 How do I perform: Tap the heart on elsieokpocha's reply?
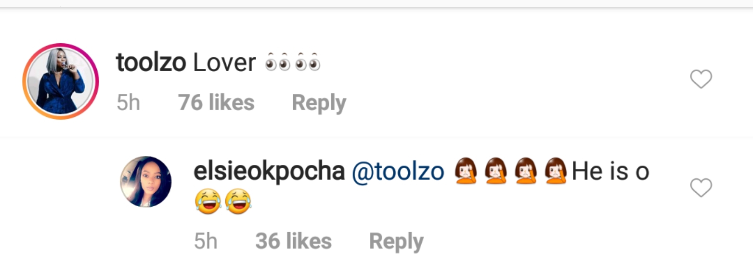(701, 187)
